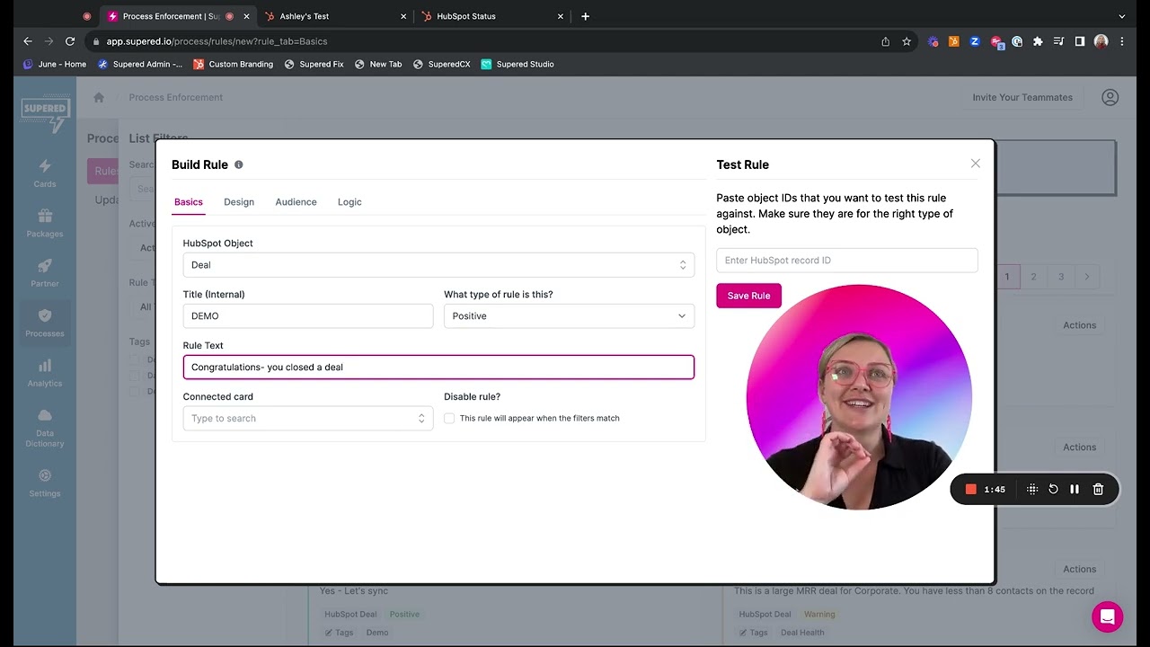Check the Demo tag filter checkbox
This screenshot has height=647, width=1150.
pos(135,359)
